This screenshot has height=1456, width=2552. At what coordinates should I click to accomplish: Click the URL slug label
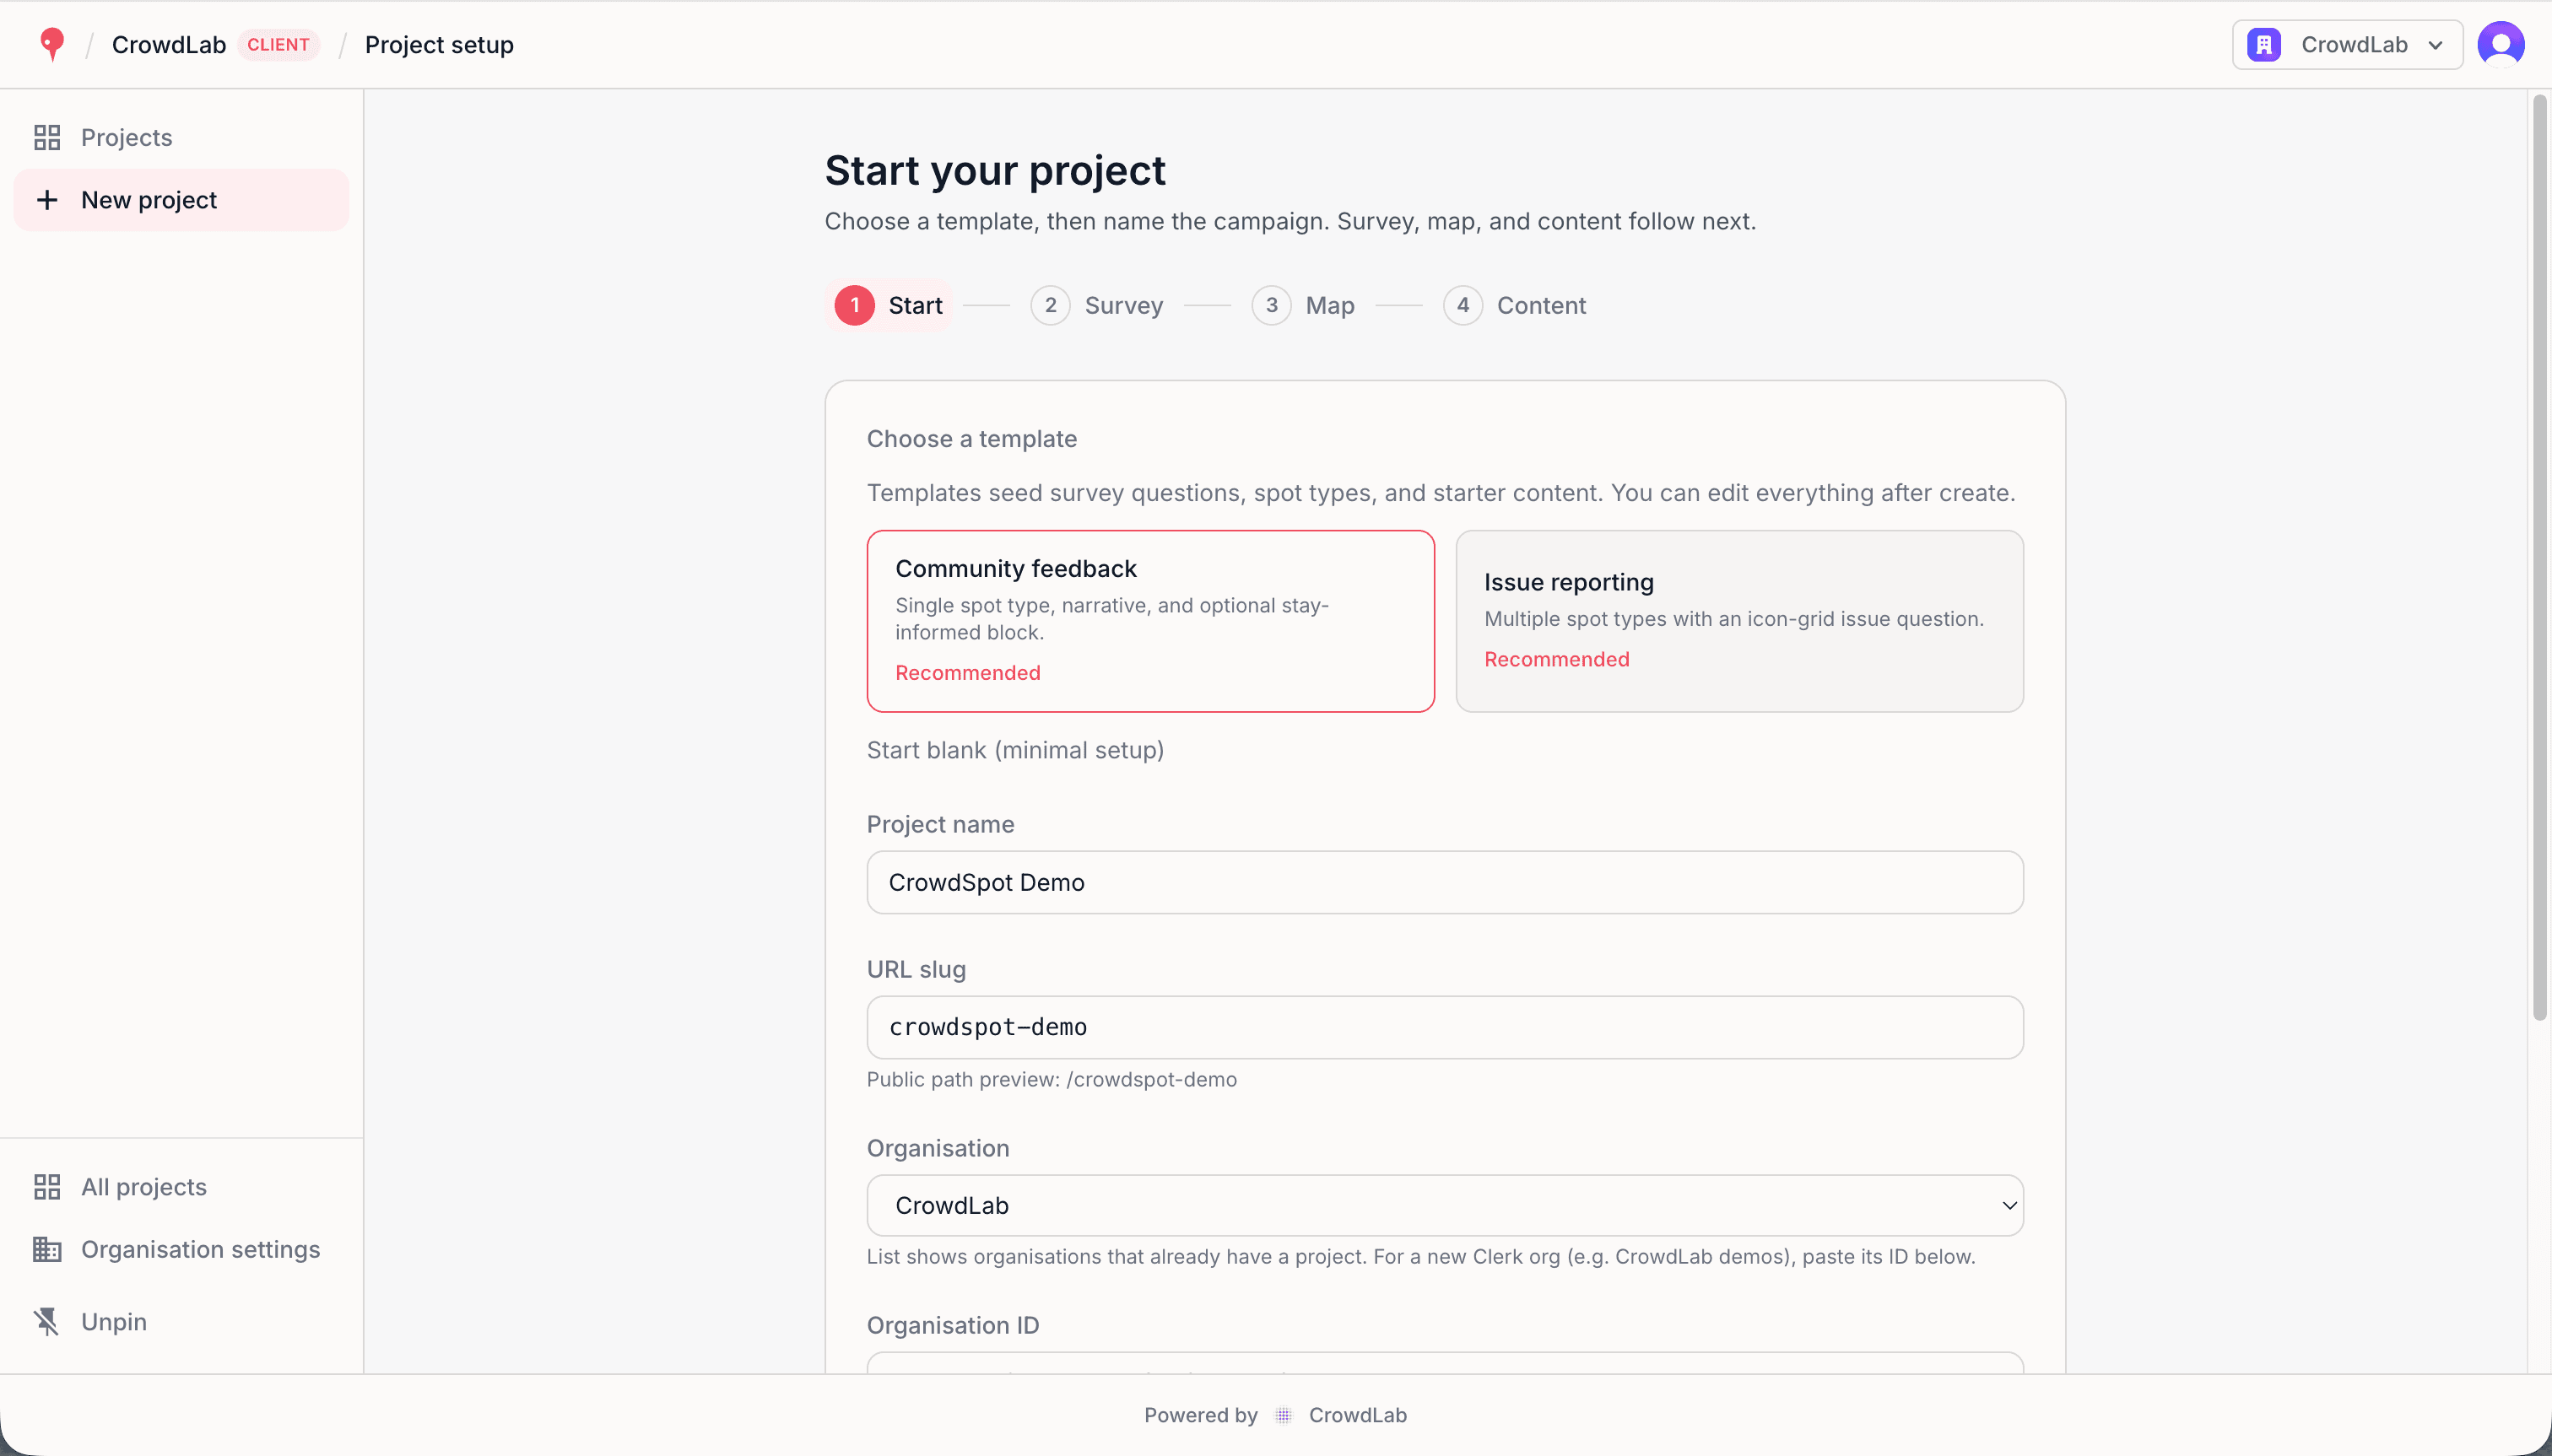pyautogui.click(x=916, y=969)
